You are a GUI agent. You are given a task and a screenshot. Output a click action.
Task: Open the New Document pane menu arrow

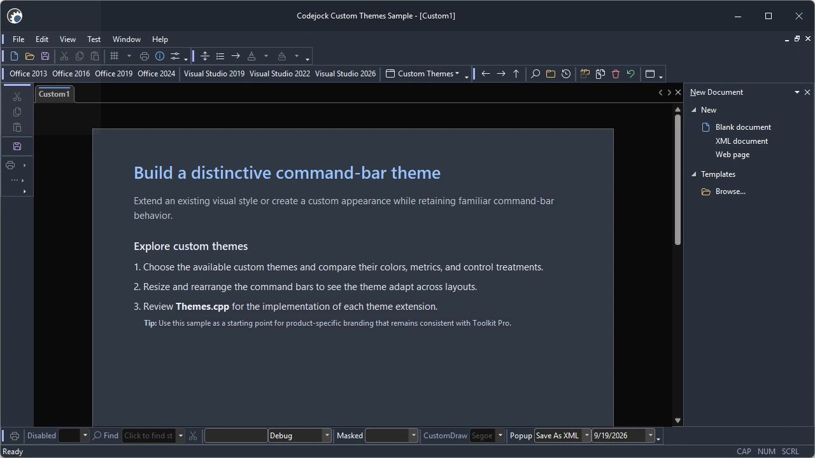coord(797,92)
